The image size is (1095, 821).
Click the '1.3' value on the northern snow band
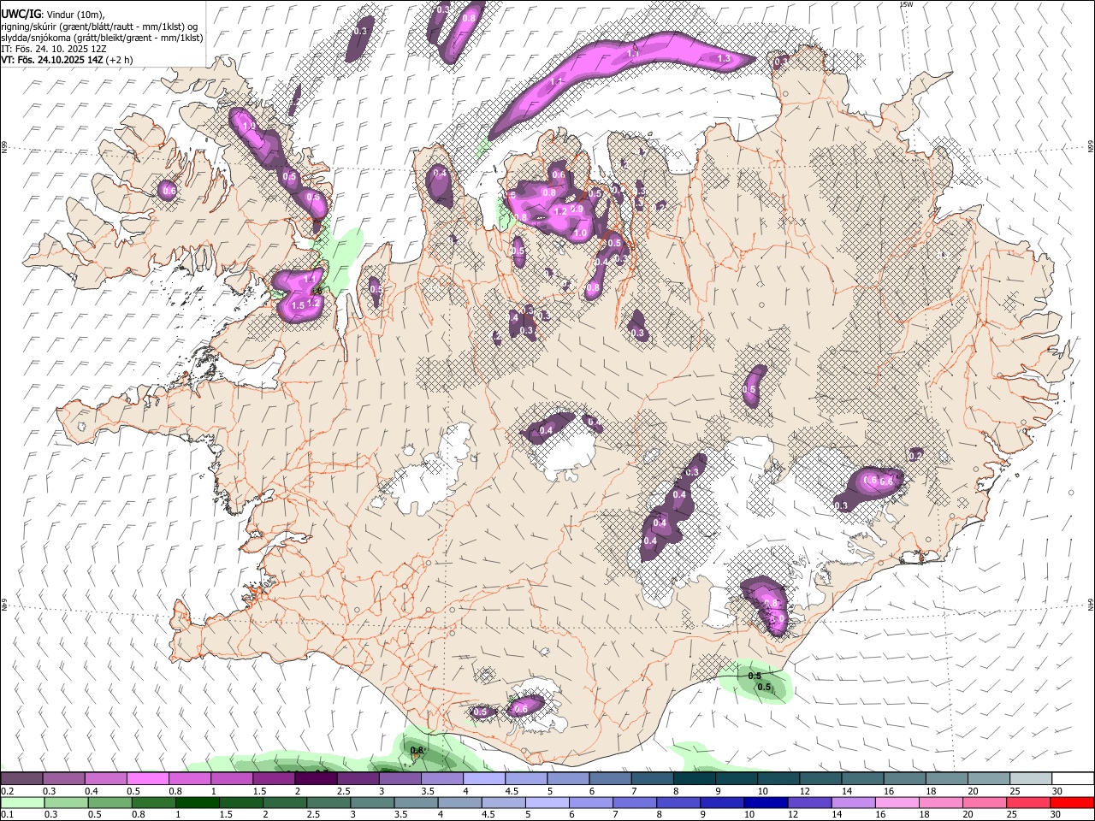[724, 59]
